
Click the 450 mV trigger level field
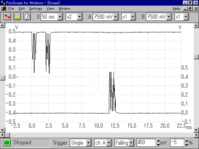click(146, 143)
